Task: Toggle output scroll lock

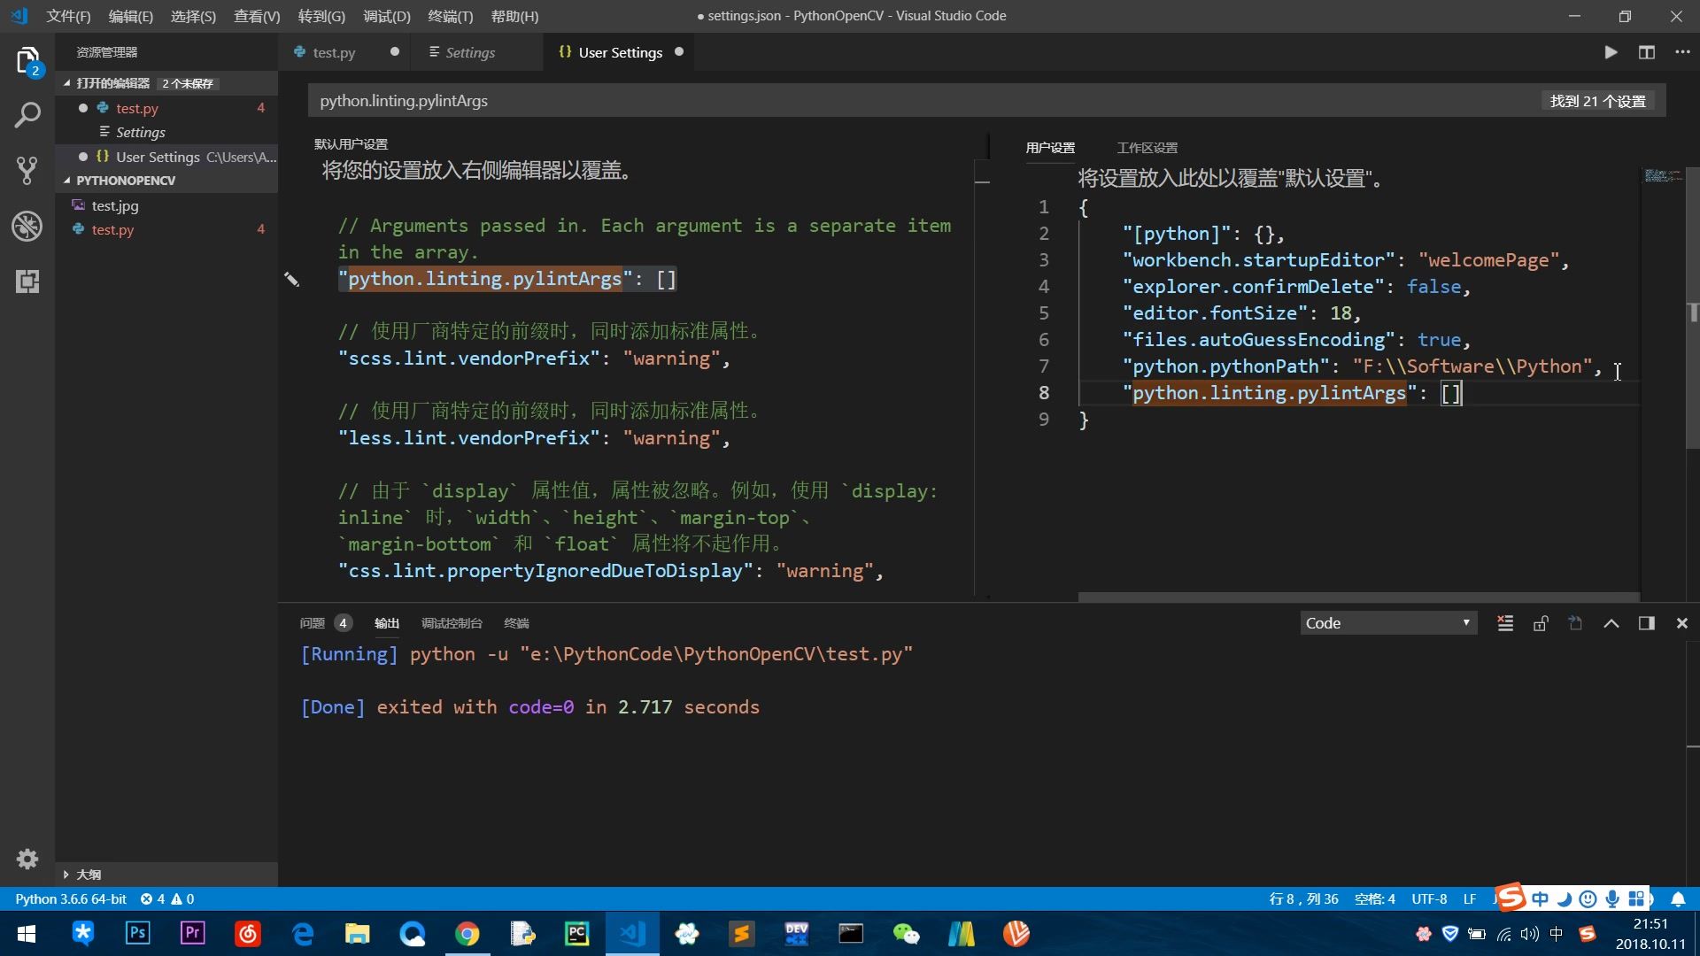Action: (x=1541, y=623)
